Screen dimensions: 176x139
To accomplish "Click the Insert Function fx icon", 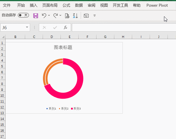I will [x=65, y=27].
